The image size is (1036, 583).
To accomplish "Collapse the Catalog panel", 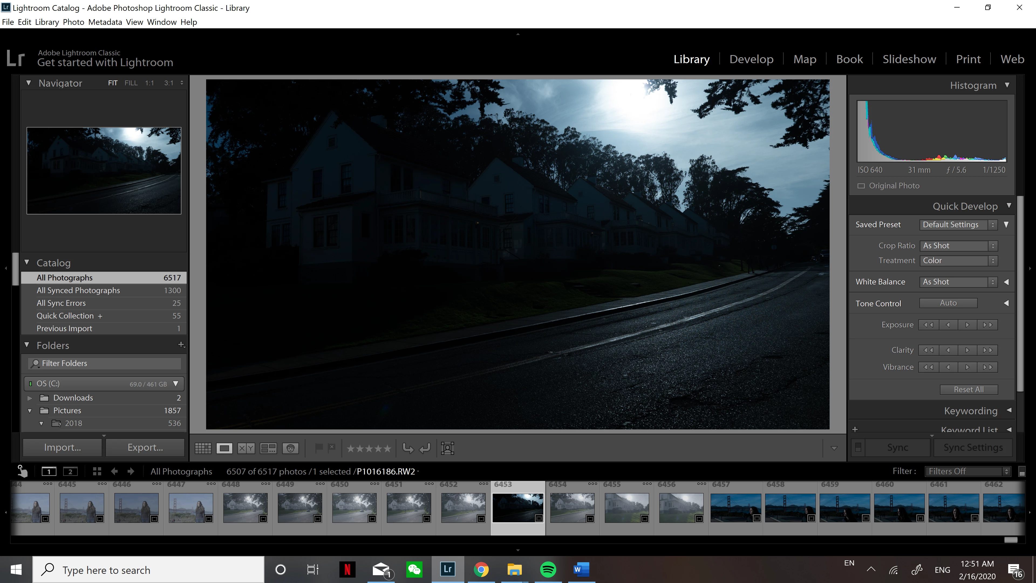I will coord(27,262).
